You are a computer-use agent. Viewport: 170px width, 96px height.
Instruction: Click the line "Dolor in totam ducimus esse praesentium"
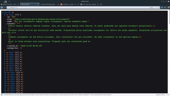[50, 42]
